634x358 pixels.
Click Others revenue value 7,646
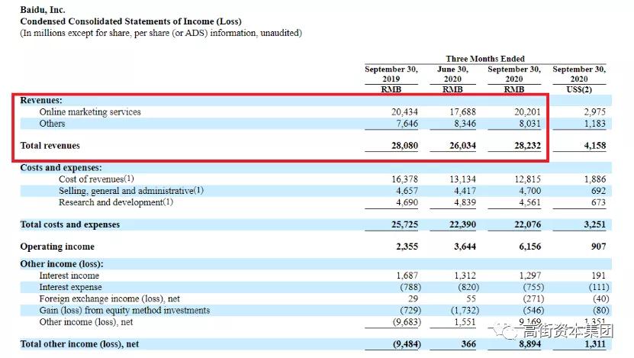407,124
